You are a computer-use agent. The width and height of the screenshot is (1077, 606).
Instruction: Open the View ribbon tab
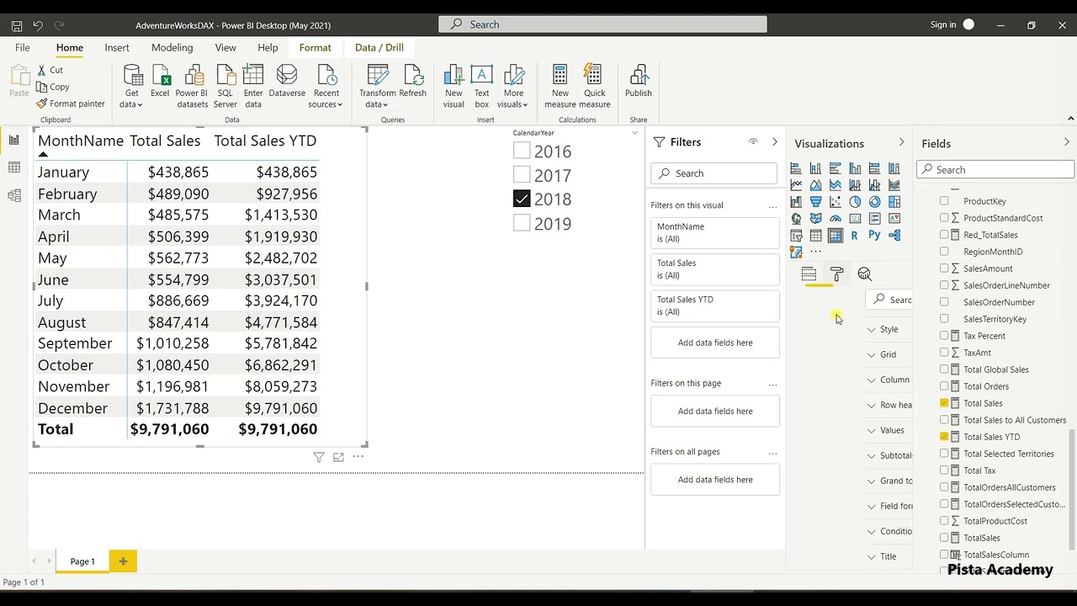coord(225,48)
